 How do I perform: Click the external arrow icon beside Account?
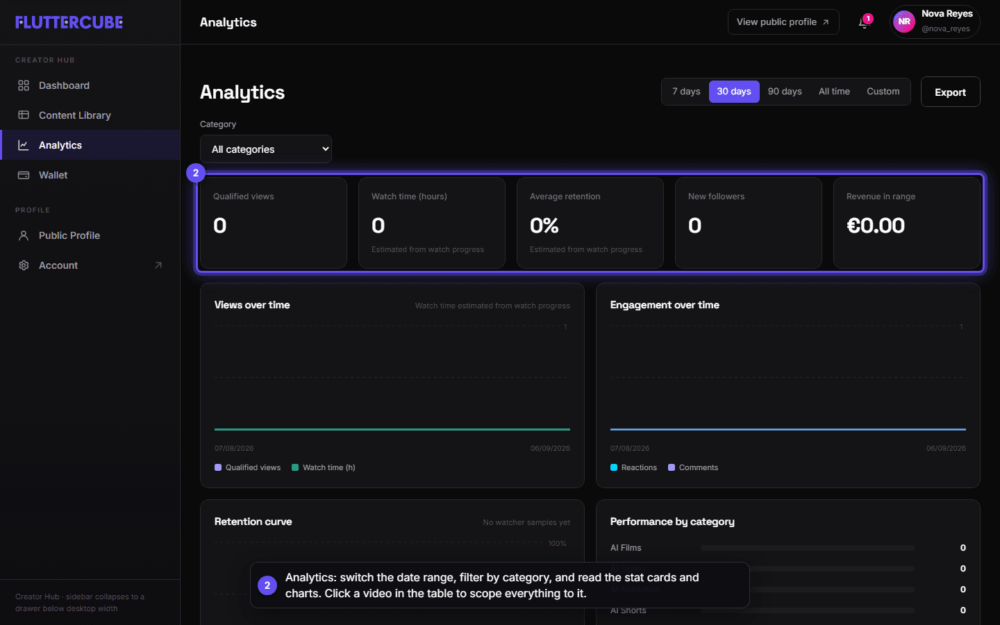tap(158, 265)
